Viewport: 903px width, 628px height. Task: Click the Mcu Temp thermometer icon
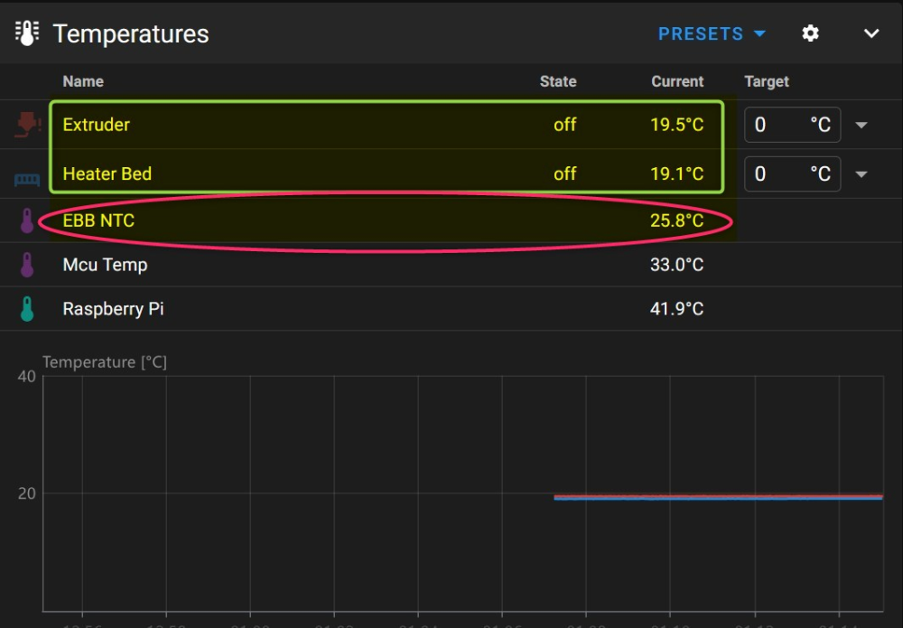coord(27,265)
